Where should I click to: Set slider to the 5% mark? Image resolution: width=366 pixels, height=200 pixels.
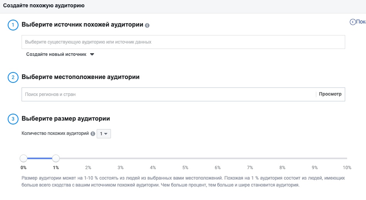tap(185, 158)
